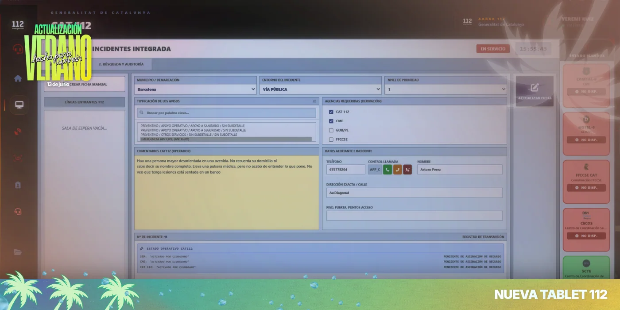Uncheck the CME agency checkbox
This screenshot has width=620, height=310.
331,121
